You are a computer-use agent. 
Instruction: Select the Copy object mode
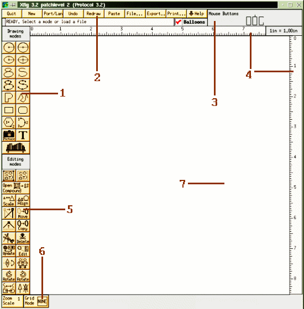point(23,226)
